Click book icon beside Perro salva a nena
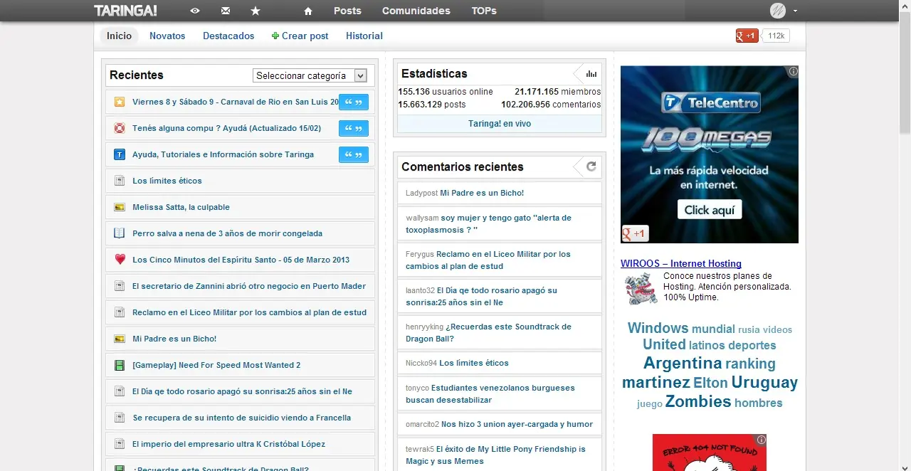The image size is (911, 471). click(120, 233)
